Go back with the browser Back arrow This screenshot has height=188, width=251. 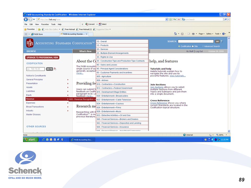coord(26,19)
